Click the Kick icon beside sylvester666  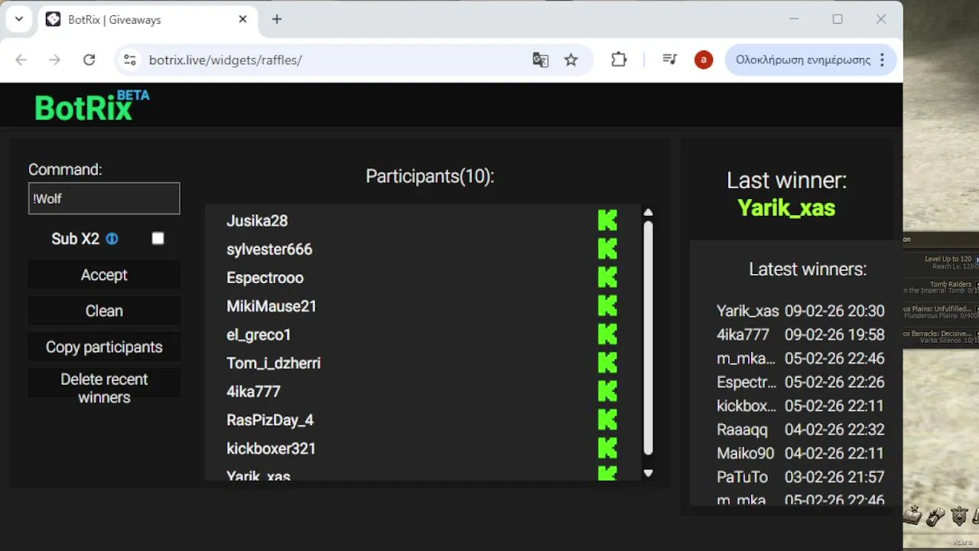(x=607, y=249)
